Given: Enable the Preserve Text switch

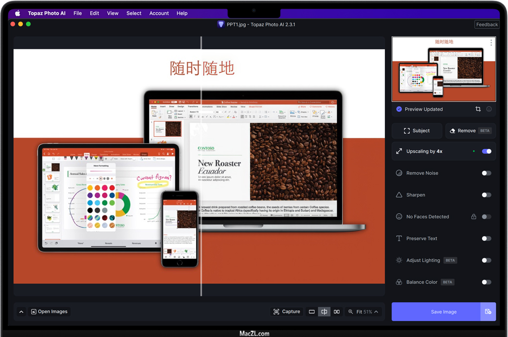Looking at the screenshot, I should click(x=486, y=238).
